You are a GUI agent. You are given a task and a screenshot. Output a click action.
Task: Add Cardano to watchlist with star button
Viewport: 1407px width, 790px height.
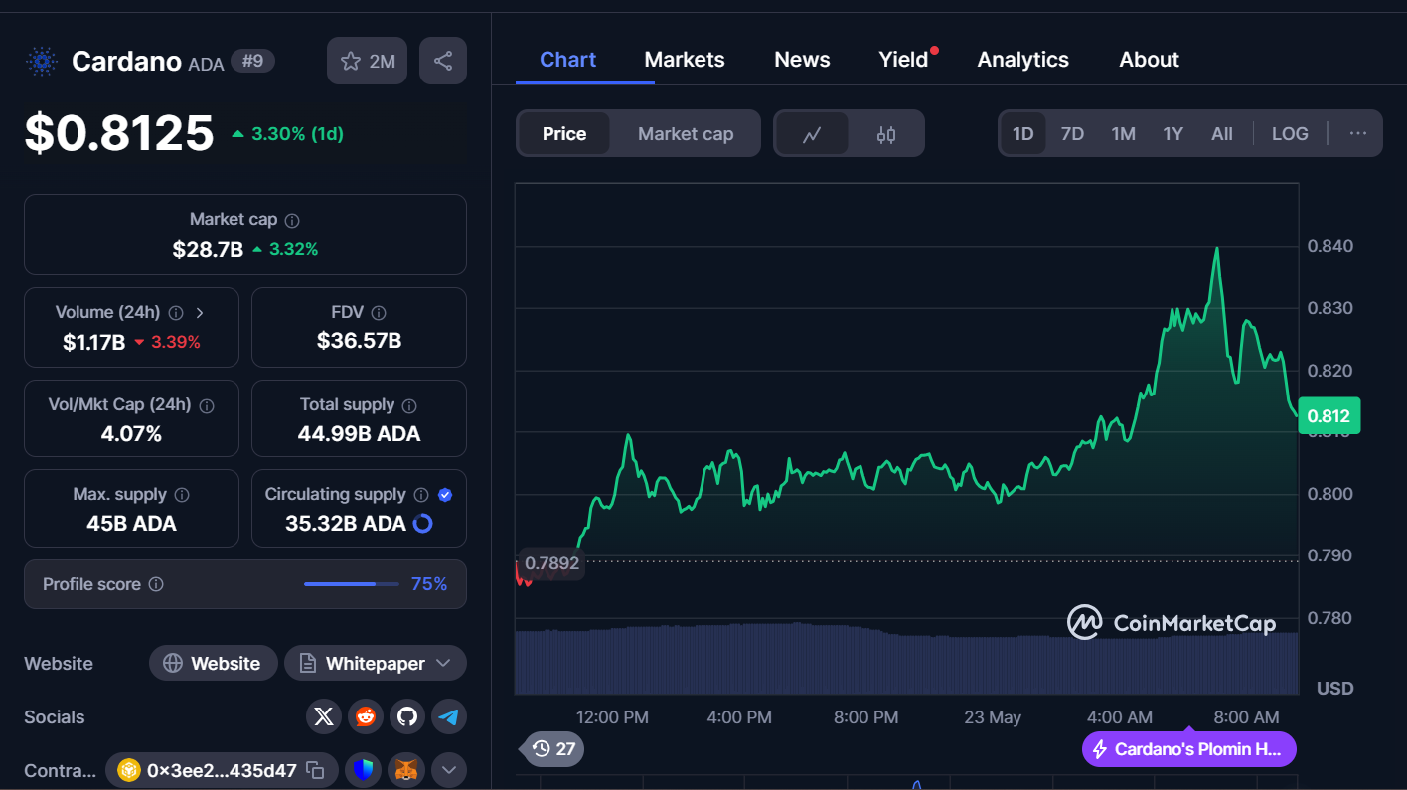click(x=367, y=61)
